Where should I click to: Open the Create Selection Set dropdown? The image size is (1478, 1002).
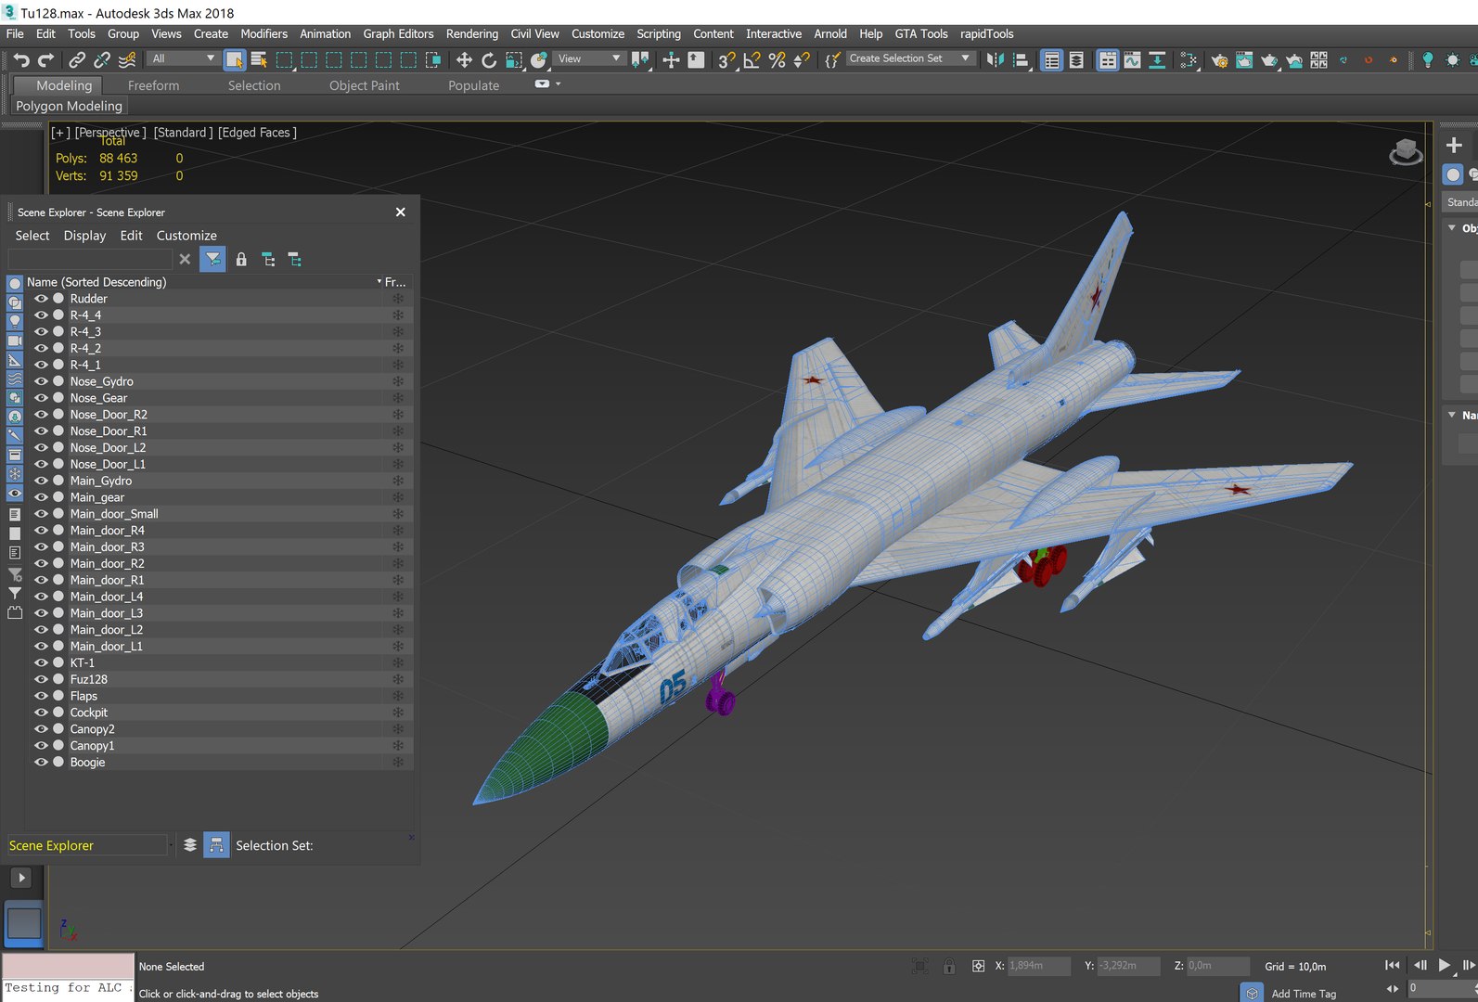click(910, 58)
